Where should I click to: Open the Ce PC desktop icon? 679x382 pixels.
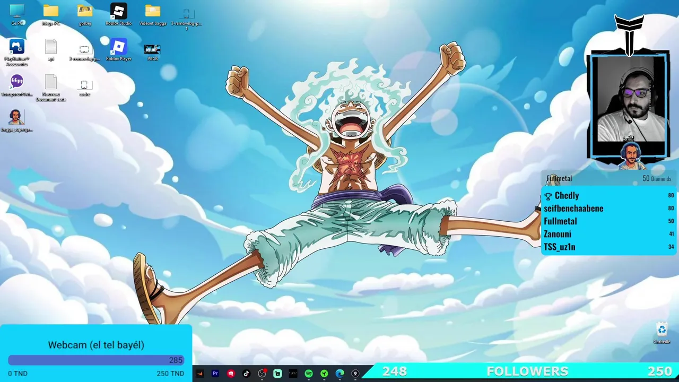(x=17, y=14)
